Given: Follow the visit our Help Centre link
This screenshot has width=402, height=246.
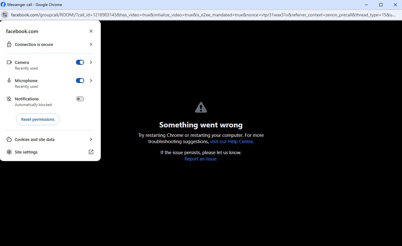Looking at the screenshot, I should click(232, 142).
